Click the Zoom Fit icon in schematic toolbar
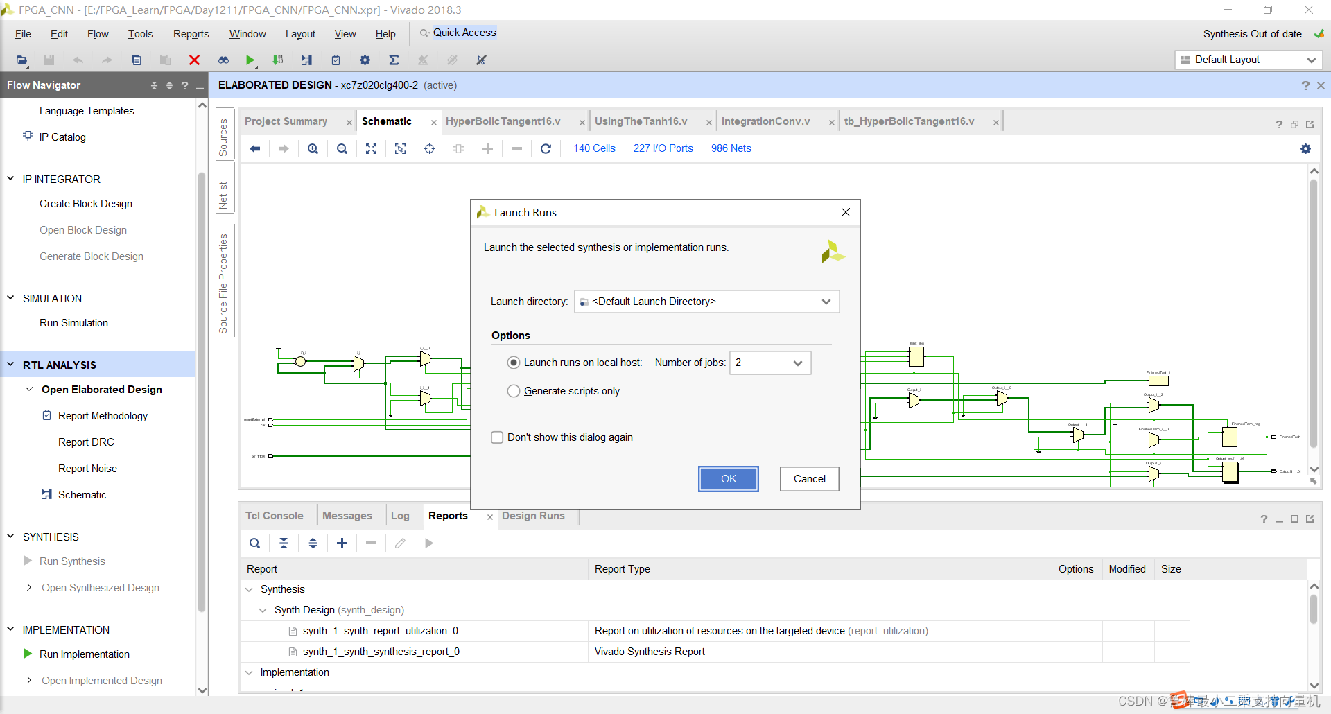Screen dimensions: 1331x714 pyautogui.click(x=371, y=148)
